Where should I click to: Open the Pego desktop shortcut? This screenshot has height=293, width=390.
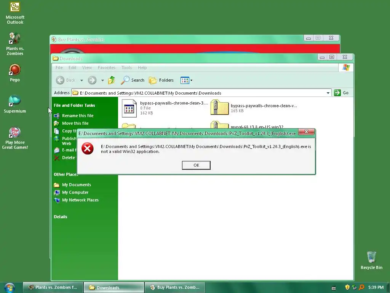tap(15, 73)
